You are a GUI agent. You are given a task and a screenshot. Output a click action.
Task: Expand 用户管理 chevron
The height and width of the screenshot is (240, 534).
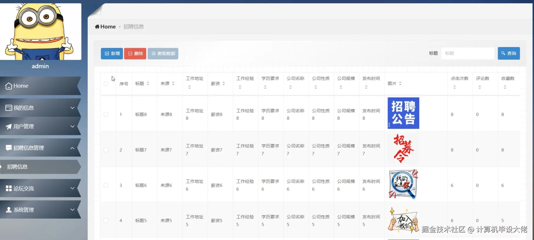tap(72, 126)
